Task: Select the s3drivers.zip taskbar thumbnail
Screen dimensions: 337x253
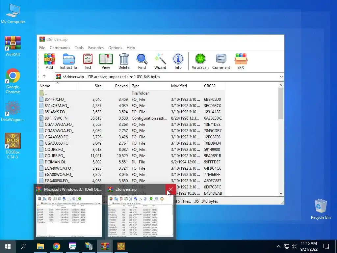Action: tap(140, 212)
